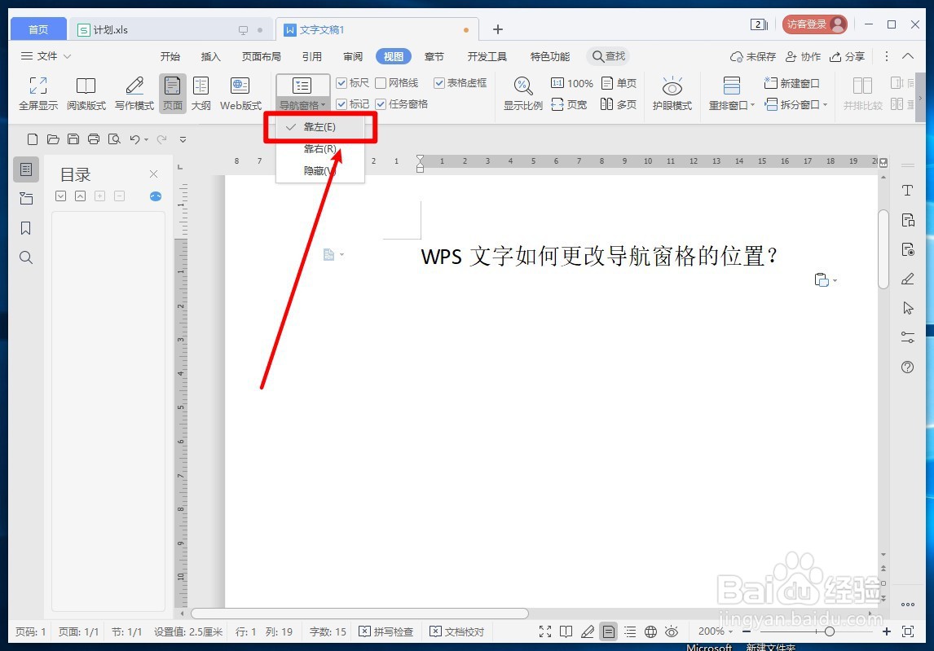
Task: Set zoom to 100%
Action: click(x=572, y=83)
